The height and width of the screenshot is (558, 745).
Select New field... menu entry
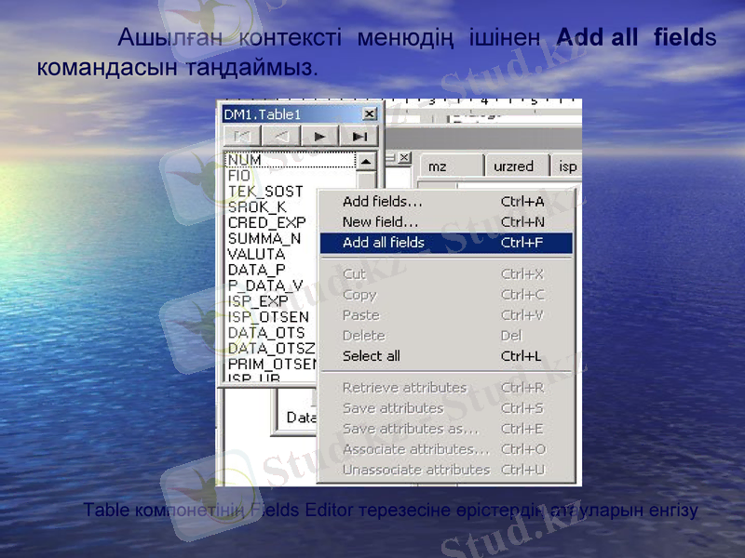point(380,222)
